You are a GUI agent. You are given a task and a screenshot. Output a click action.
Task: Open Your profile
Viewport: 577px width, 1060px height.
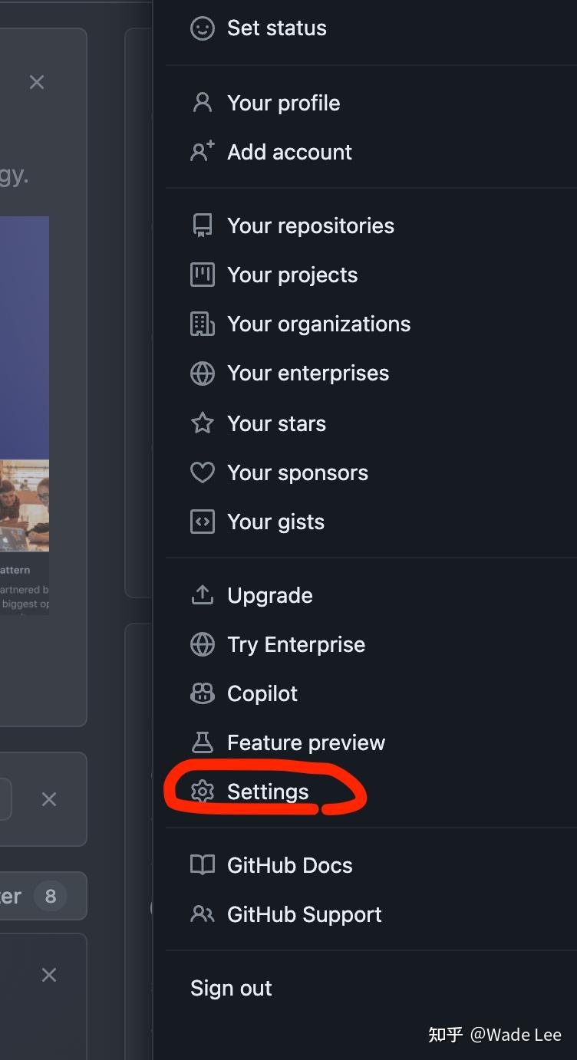pos(283,103)
